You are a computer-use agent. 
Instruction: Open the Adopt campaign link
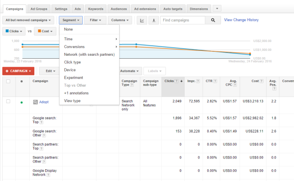44,102
